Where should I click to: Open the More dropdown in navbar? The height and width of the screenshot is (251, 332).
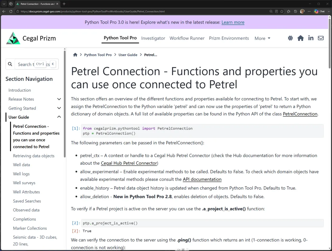pyautogui.click(x=262, y=38)
